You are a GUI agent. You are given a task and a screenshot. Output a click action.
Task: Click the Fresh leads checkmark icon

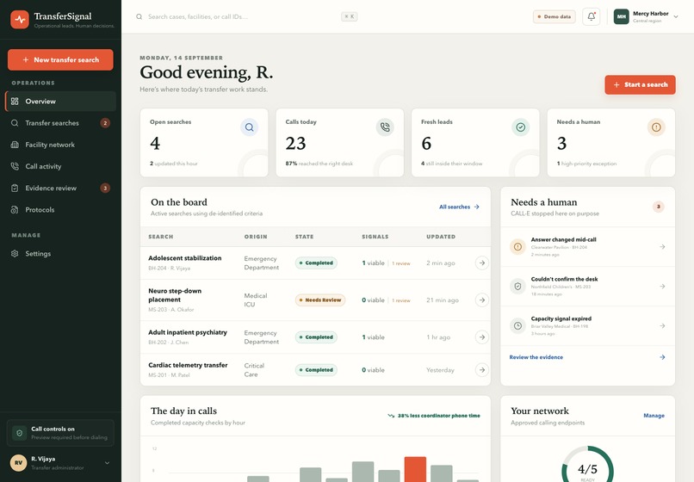pos(521,127)
